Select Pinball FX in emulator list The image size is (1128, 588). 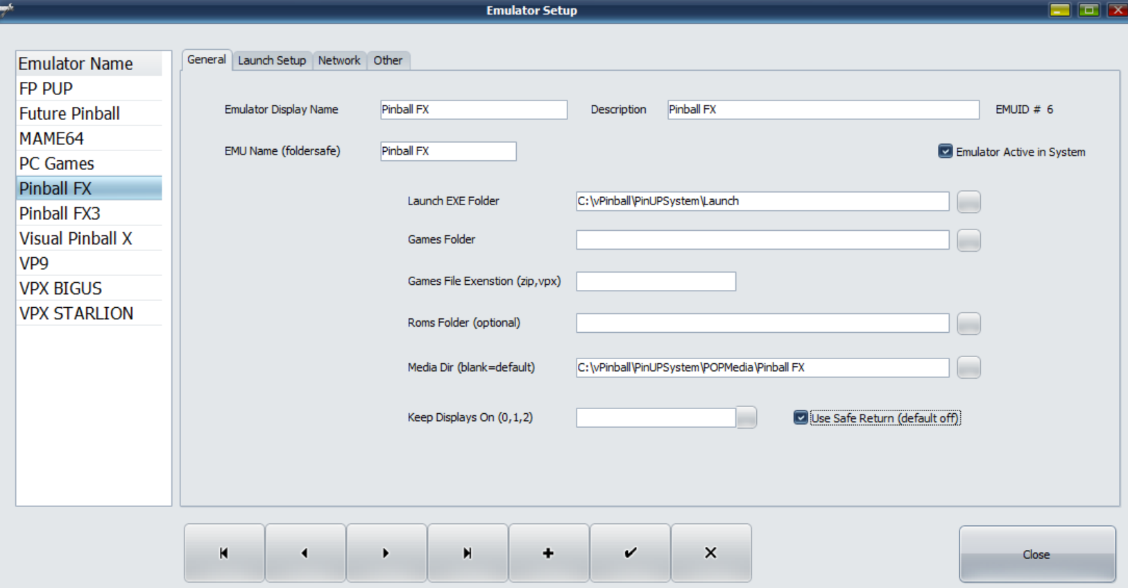tap(89, 189)
